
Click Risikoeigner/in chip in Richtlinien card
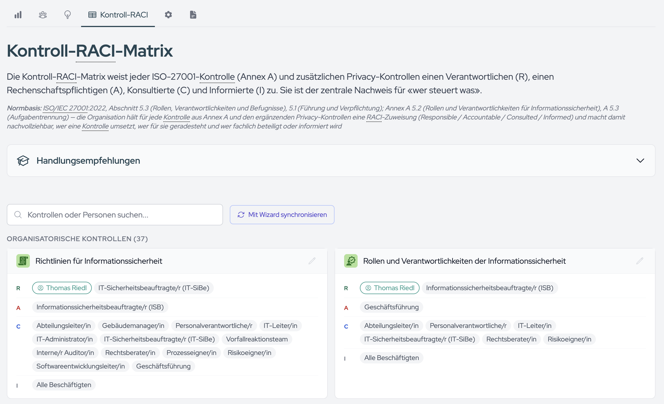pyautogui.click(x=249, y=353)
